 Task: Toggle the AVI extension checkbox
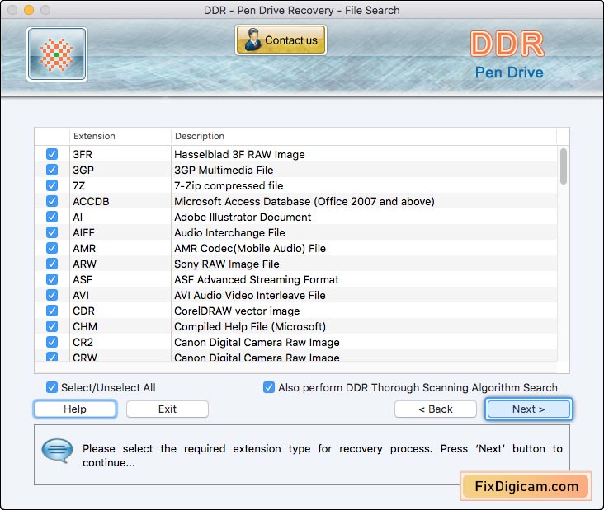52,295
